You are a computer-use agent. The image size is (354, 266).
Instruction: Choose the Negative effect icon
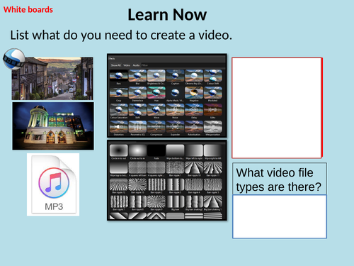tap(194, 92)
